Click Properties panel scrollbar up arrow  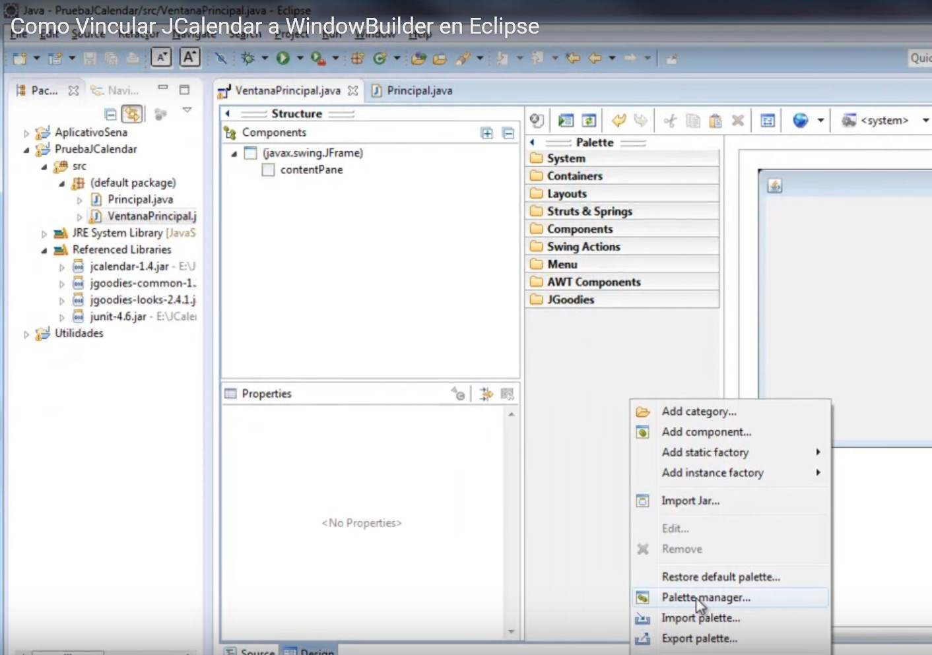click(511, 414)
